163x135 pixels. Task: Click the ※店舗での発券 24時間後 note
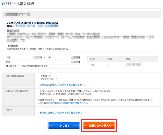pos(95,100)
